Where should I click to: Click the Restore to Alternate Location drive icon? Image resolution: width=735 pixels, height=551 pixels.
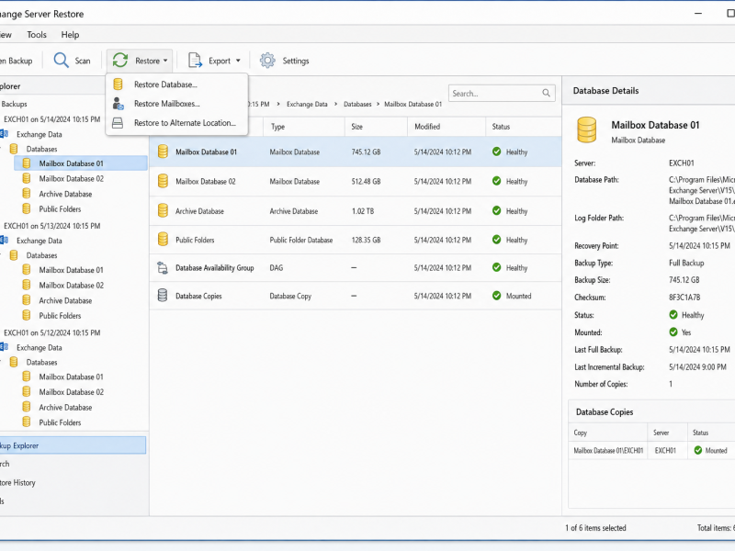coord(118,123)
